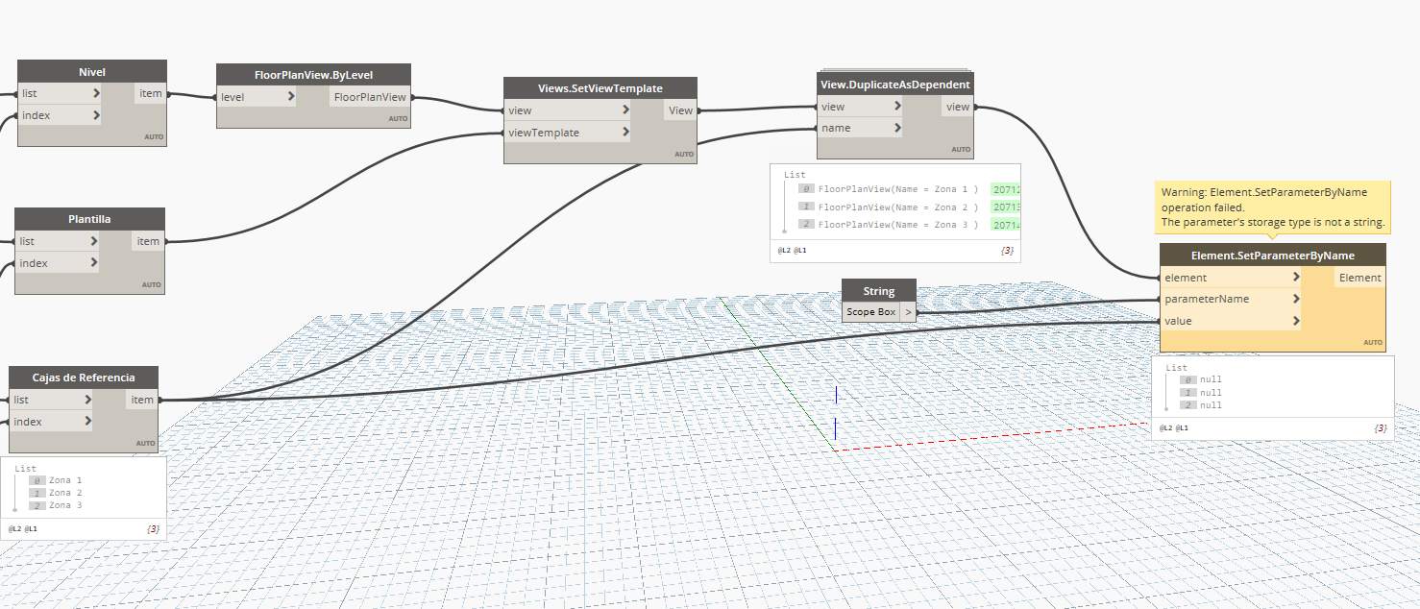Screen dimensions: 1420x609
Task: Click AUTO lacing on View.DuplicateAsDependent node
Action: (x=960, y=149)
